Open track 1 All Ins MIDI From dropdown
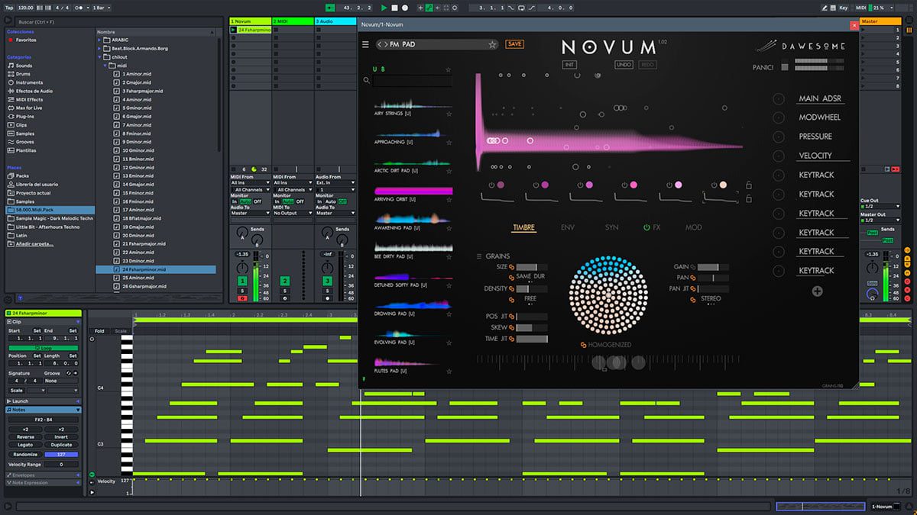Viewport: 917px width, 515px height. (x=250, y=183)
